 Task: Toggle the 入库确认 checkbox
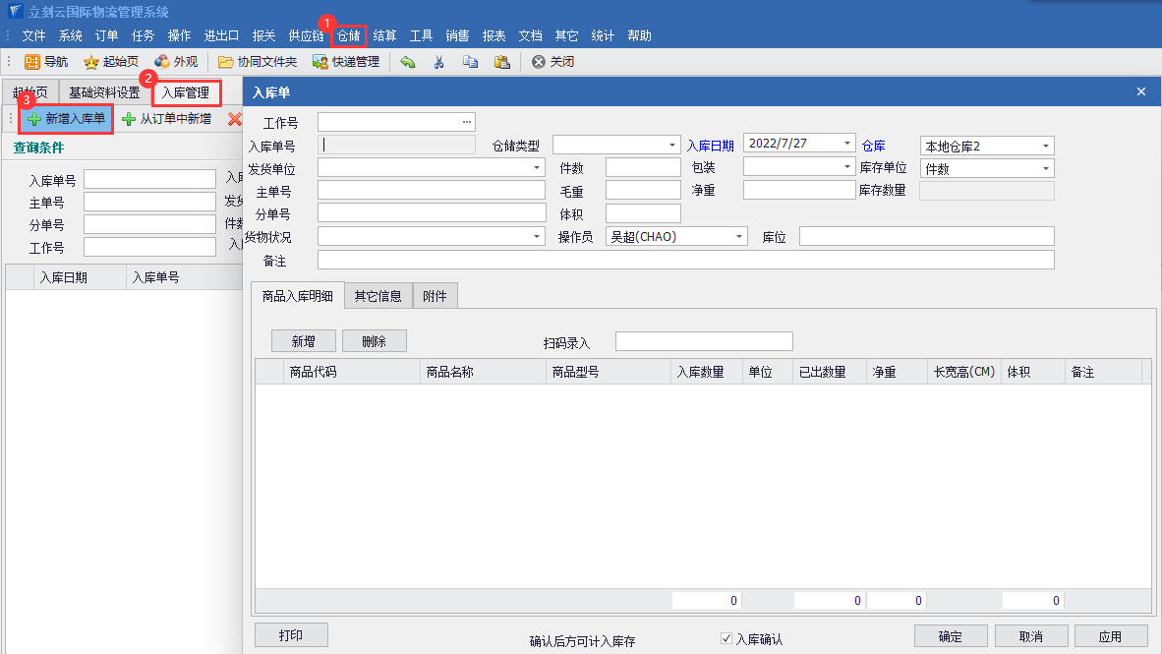pyautogui.click(x=726, y=639)
